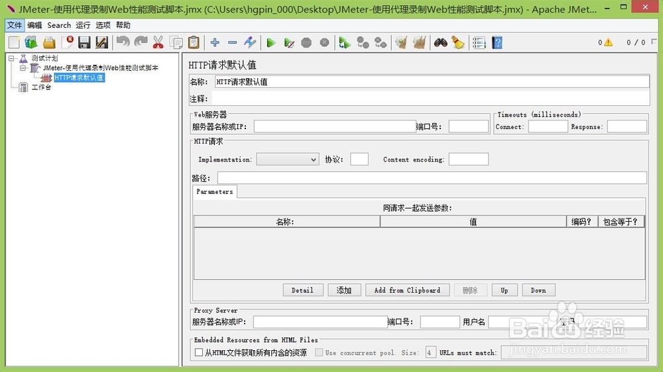Click the Cut scissors icon
The height and width of the screenshot is (372, 663).
click(158, 42)
